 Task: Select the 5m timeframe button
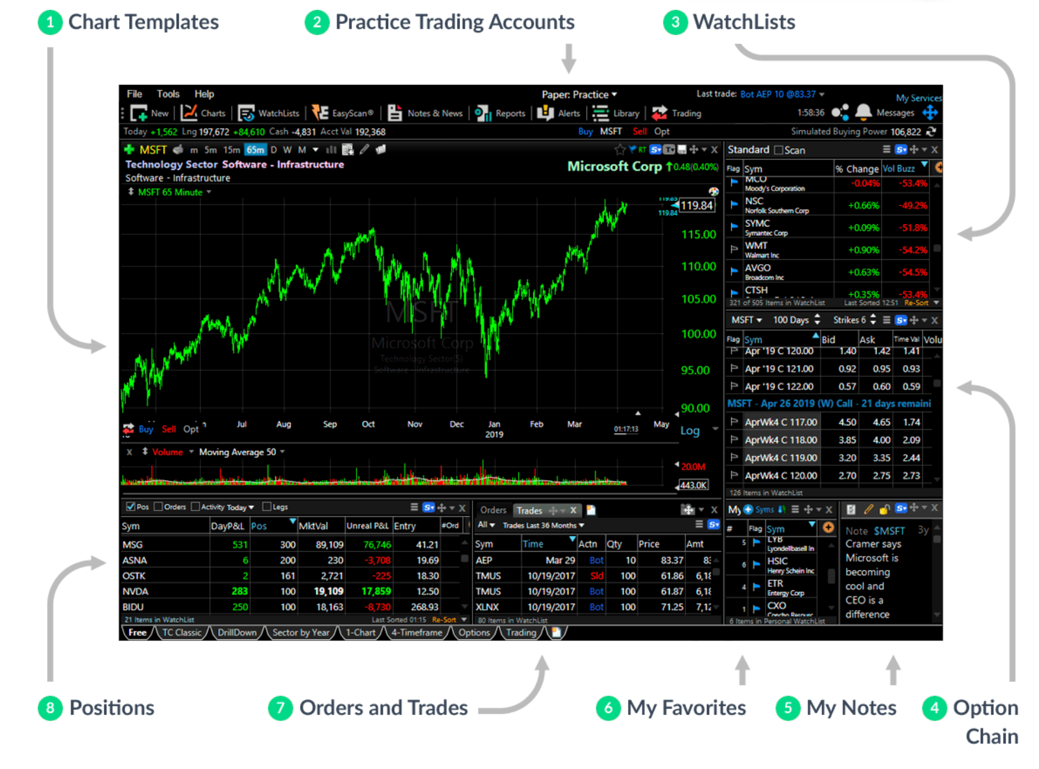click(x=210, y=150)
